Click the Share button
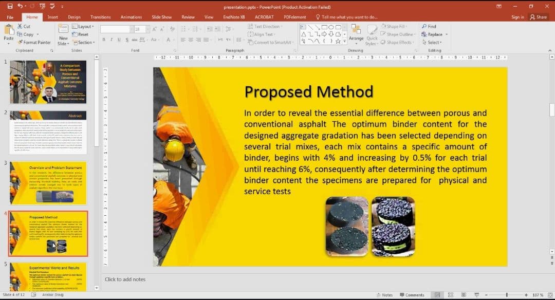This screenshot has height=300, width=555. pos(539,17)
